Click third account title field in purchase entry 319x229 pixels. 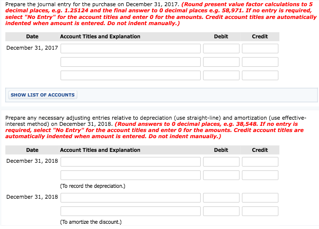(x=130, y=75)
